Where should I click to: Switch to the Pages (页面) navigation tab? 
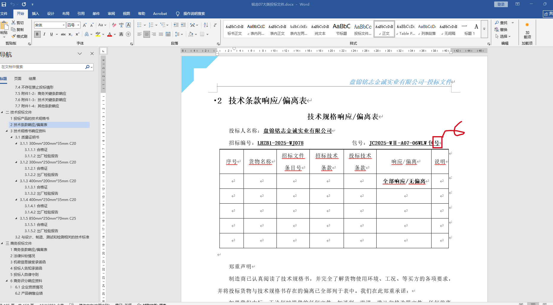point(18,79)
